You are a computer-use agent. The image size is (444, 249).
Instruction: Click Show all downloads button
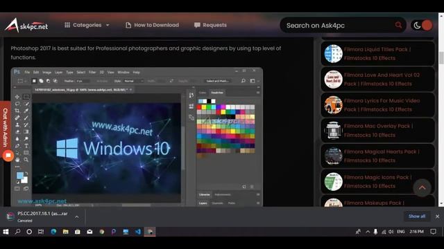tap(417, 216)
